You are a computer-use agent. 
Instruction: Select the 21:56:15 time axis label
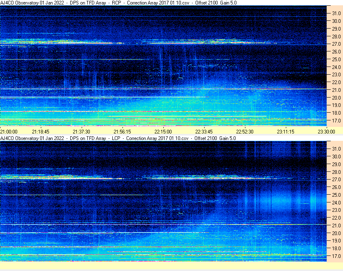coord(122,132)
